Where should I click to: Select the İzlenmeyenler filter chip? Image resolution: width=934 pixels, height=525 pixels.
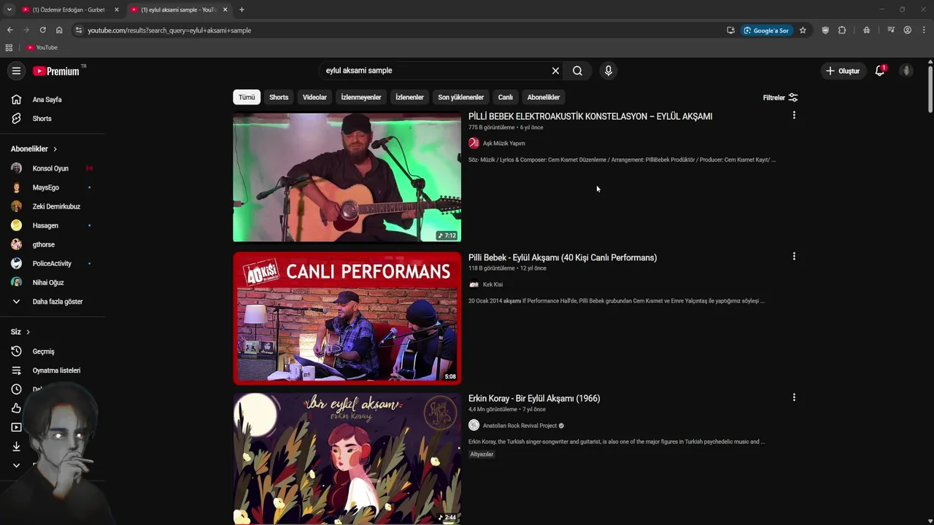361,97
